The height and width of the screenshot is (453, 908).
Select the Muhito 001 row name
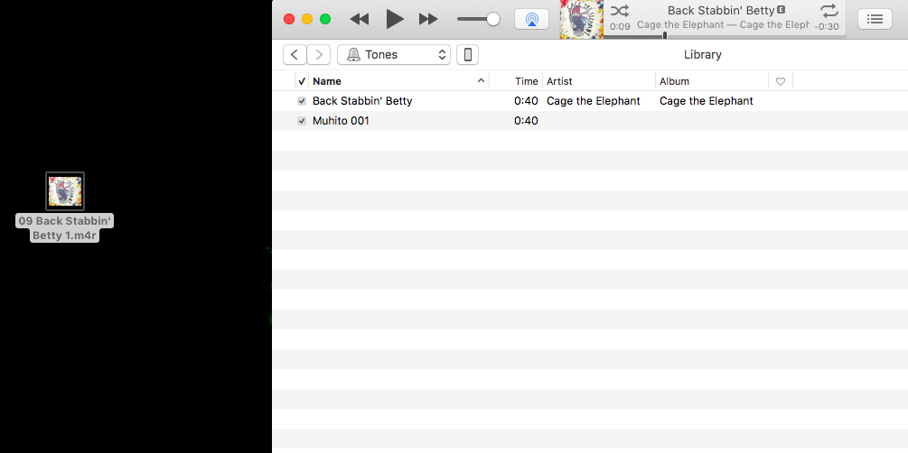[x=342, y=121]
